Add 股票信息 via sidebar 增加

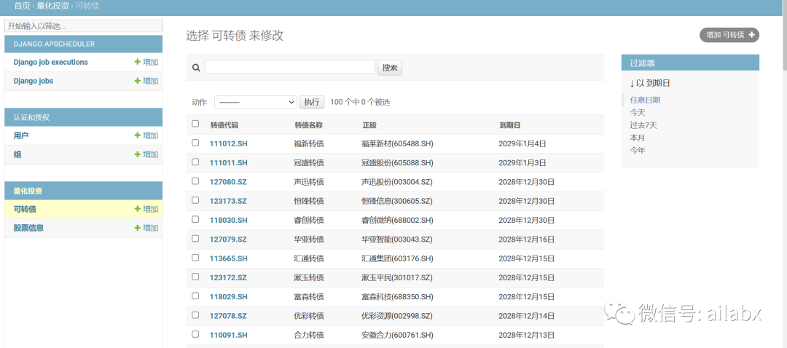146,228
